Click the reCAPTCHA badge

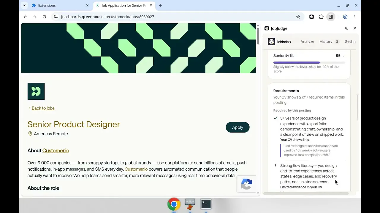[247, 184]
